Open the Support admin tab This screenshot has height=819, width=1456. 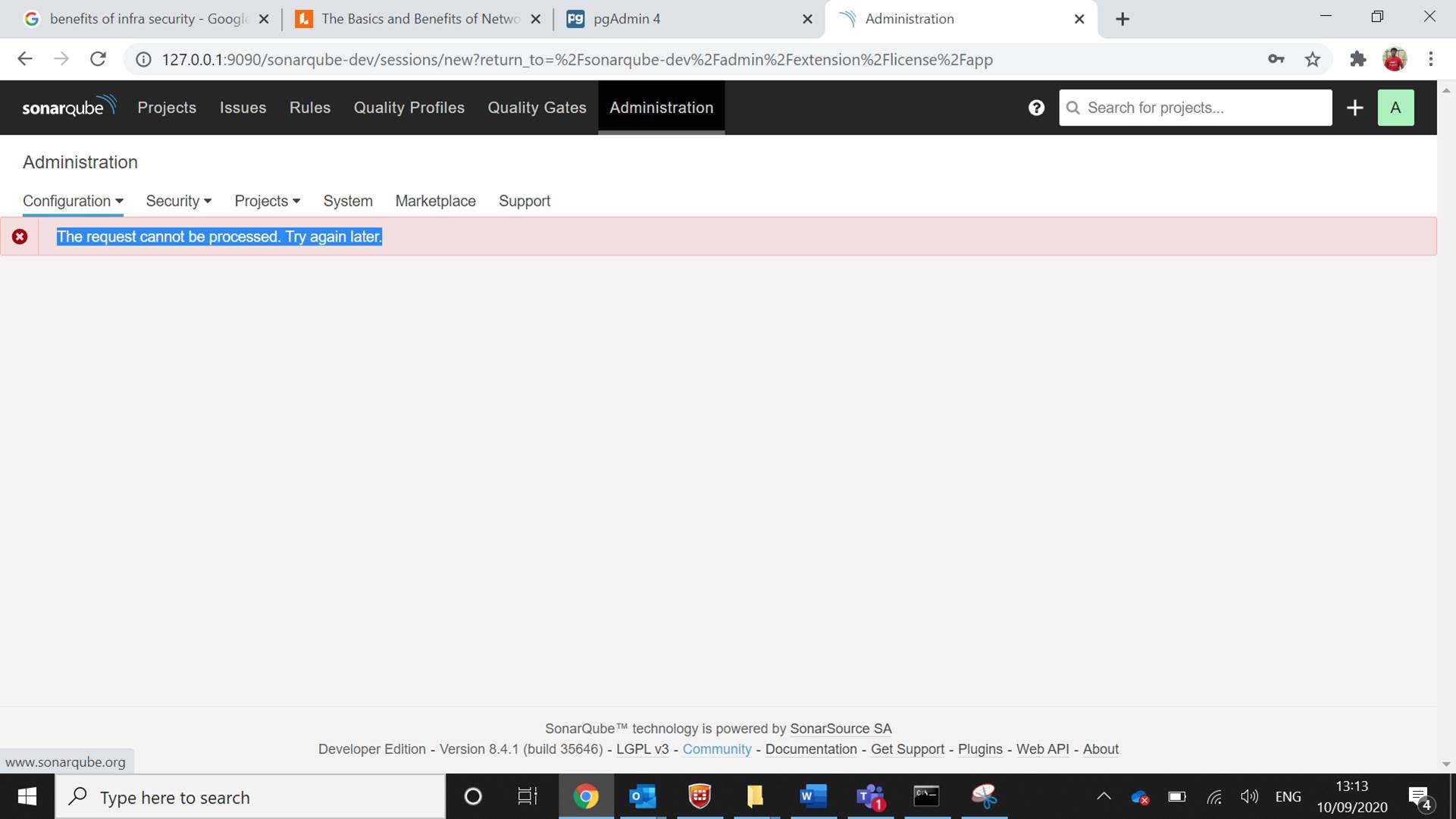click(524, 201)
